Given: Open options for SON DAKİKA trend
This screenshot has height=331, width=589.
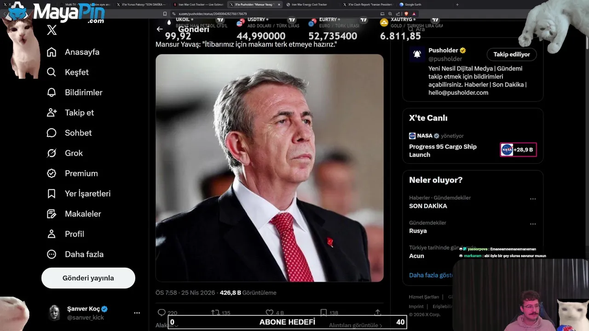Looking at the screenshot, I should tap(533, 199).
